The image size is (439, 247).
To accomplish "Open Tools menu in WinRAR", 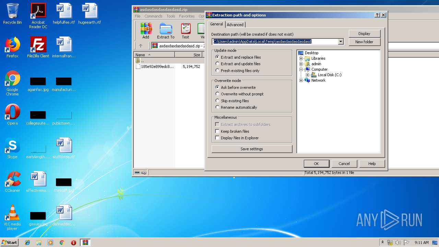I will [x=171, y=16].
